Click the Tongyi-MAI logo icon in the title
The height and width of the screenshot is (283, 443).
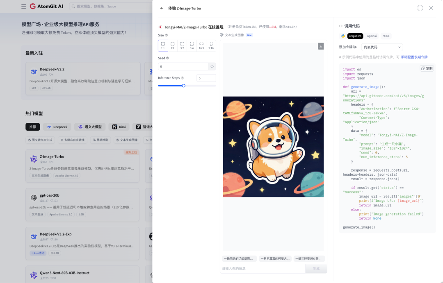coord(160,27)
